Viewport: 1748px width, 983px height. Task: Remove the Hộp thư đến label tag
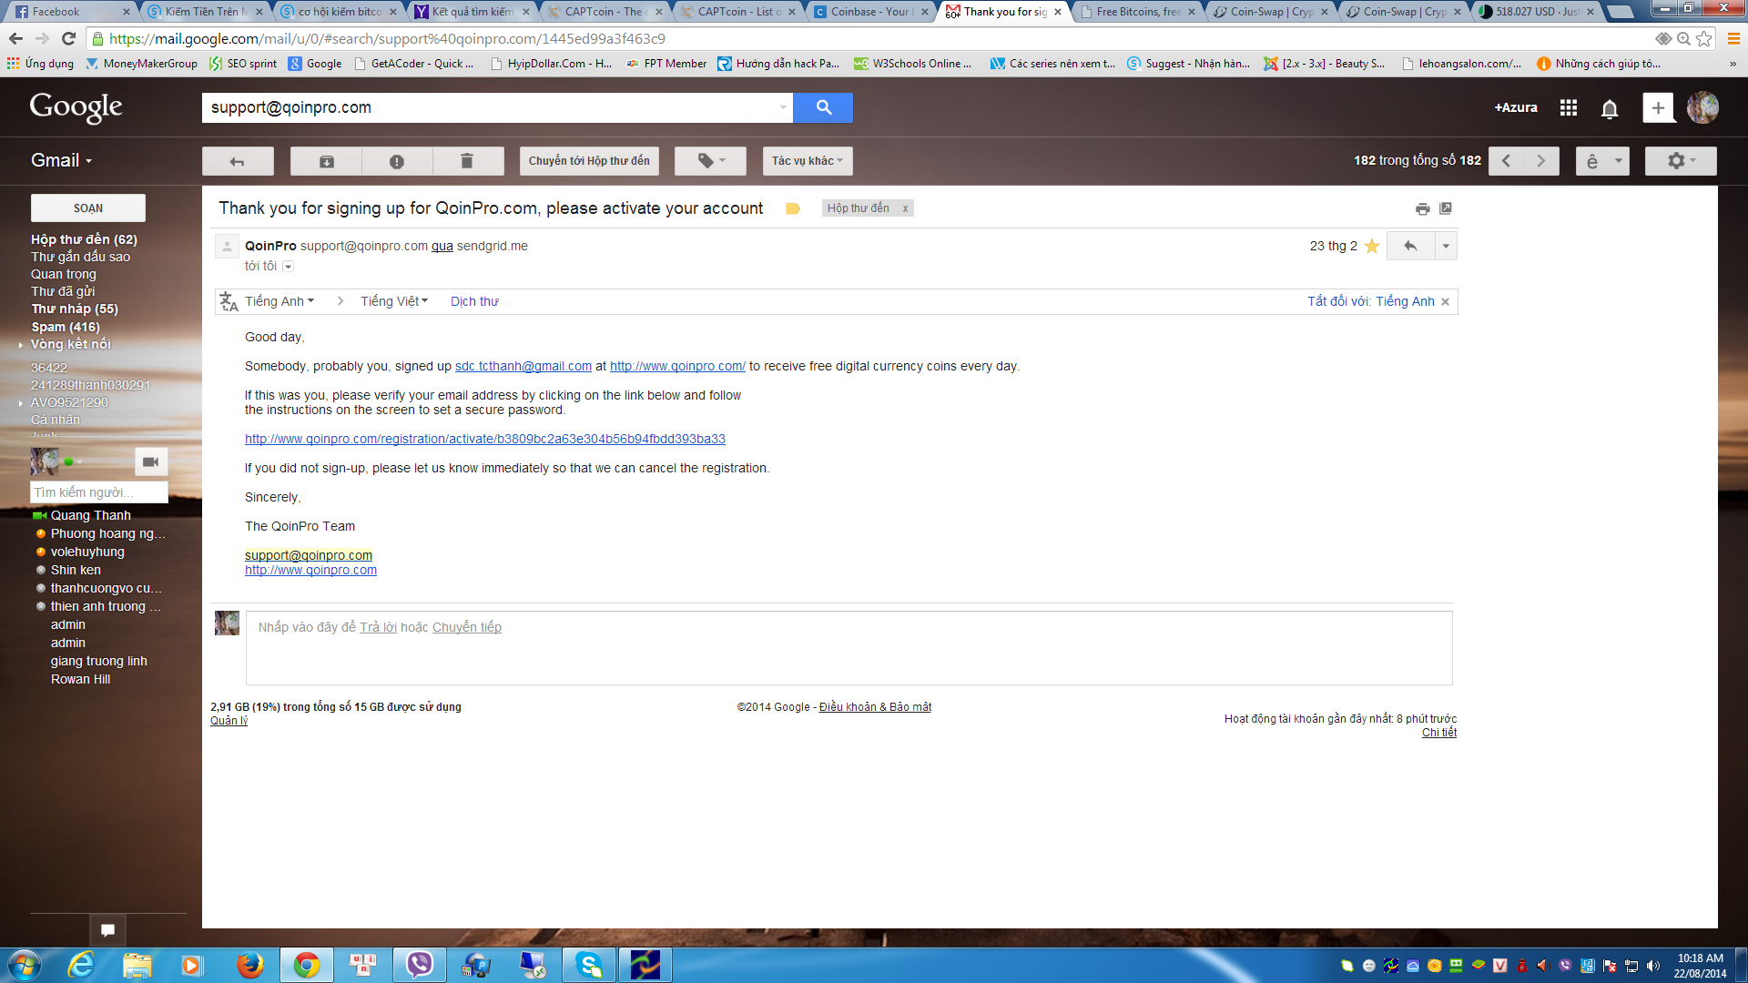click(905, 208)
